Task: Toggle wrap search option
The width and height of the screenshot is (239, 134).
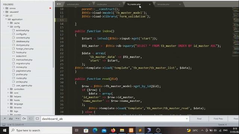Action: click(x=24, y=119)
